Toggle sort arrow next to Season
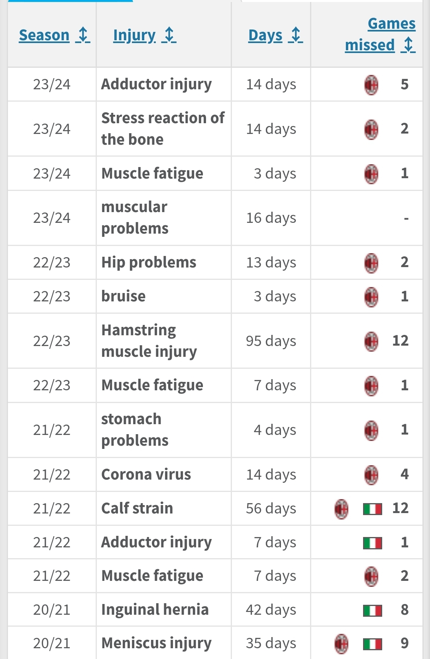Screen dimensions: 430x659 (83, 35)
